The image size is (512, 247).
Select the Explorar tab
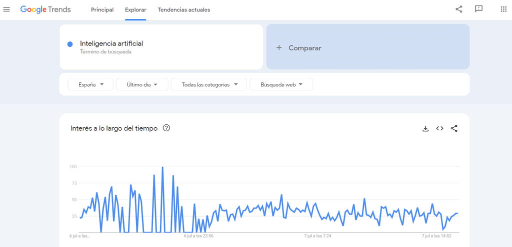pyautogui.click(x=135, y=9)
